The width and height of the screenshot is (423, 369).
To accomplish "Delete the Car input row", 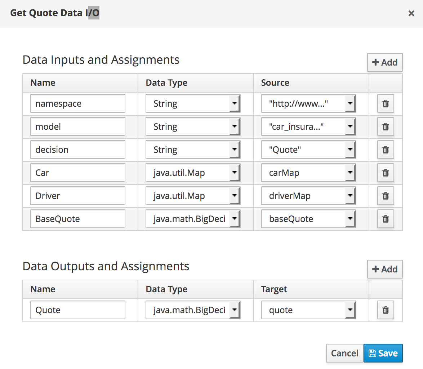I will [385, 173].
